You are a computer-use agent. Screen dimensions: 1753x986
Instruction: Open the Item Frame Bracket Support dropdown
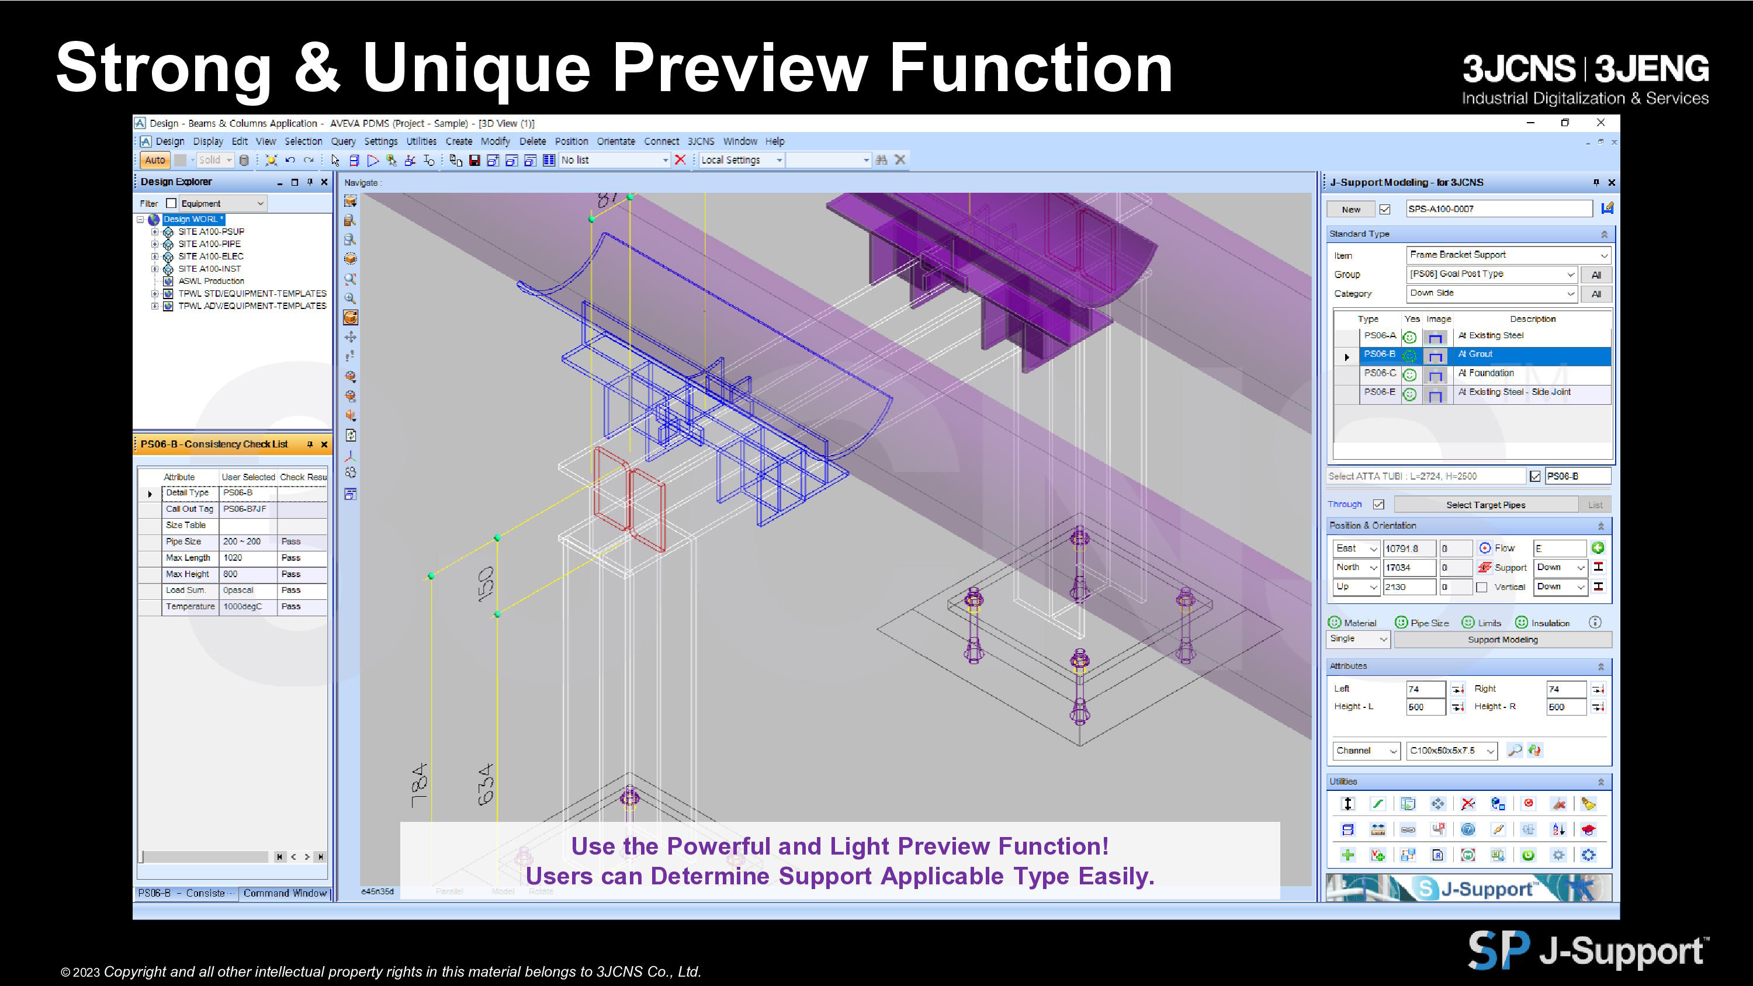(1508, 255)
